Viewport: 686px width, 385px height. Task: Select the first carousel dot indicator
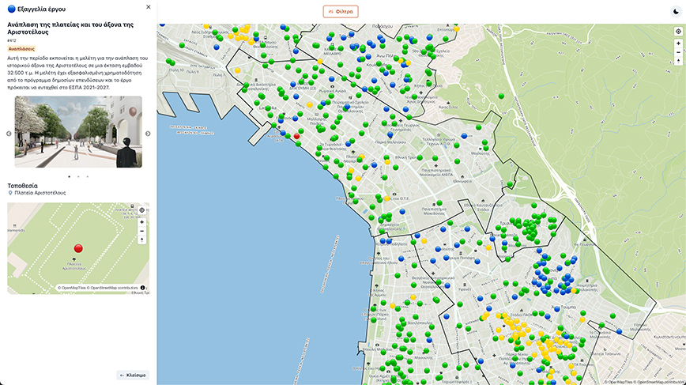coord(69,176)
